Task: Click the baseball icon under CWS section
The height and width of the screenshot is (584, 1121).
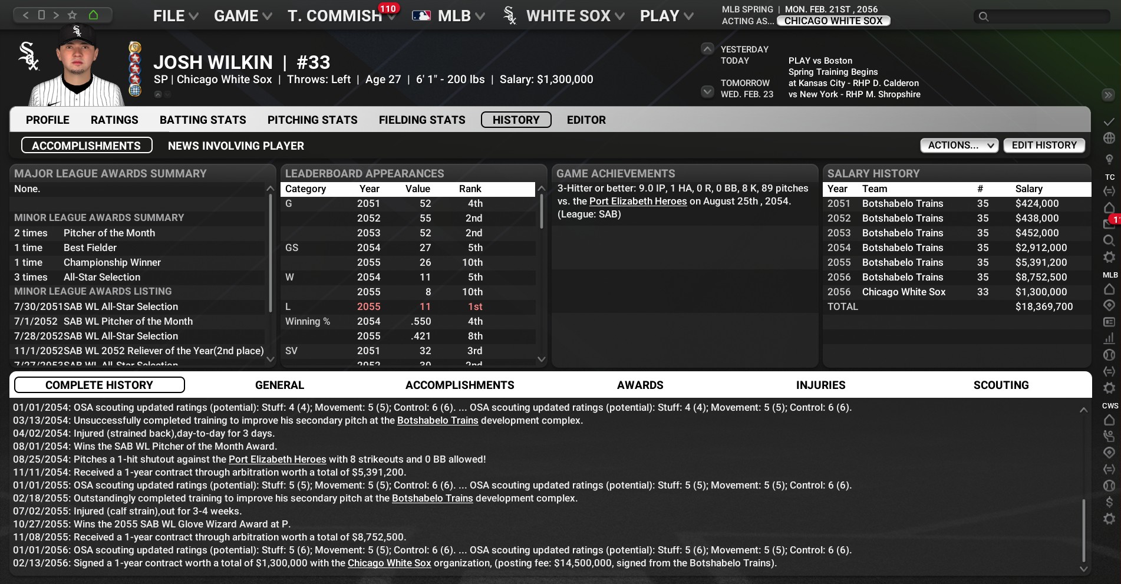Action: [x=1109, y=486]
